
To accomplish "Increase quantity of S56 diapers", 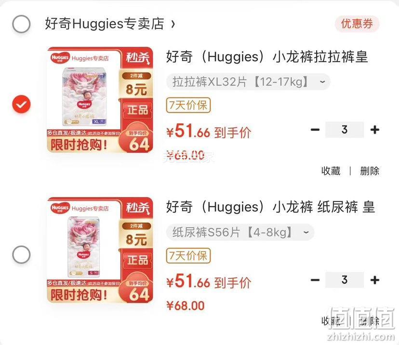I will (375, 280).
